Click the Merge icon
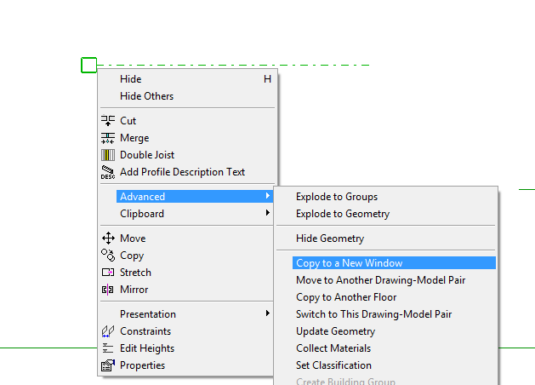This screenshot has width=535, height=385. 108,138
